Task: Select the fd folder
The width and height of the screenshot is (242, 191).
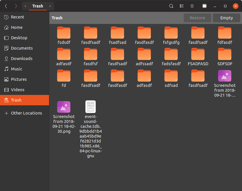Action: coord(64,79)
